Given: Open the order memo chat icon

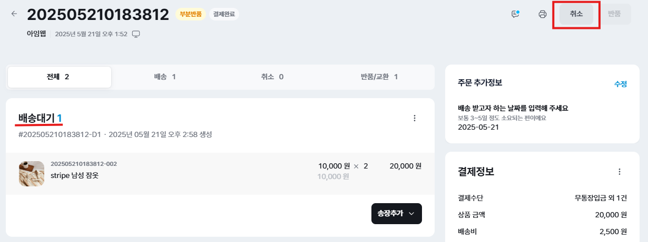Looking at the screenshot, I should coord(516,14).
